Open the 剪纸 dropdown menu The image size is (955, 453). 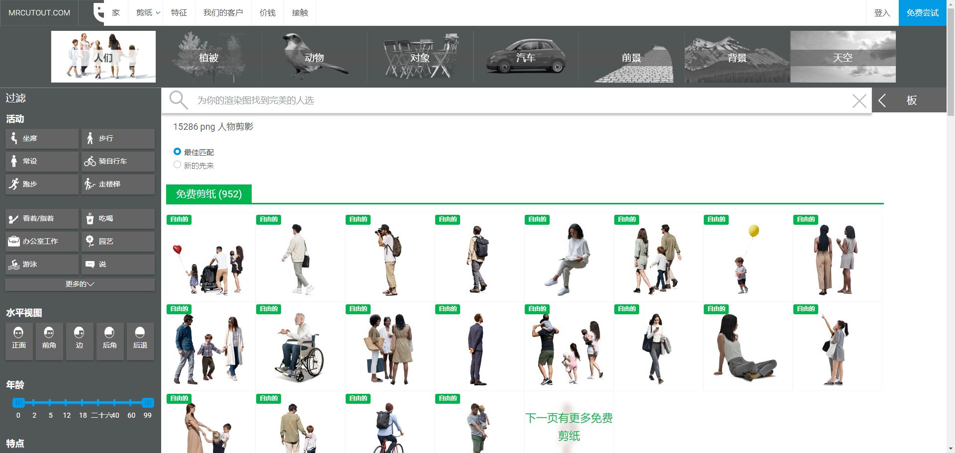coord(148,13)
